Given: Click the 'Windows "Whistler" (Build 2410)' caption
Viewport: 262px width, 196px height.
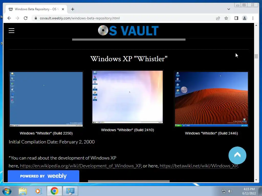Looking at the screenshot, I should tap(127, 130).
